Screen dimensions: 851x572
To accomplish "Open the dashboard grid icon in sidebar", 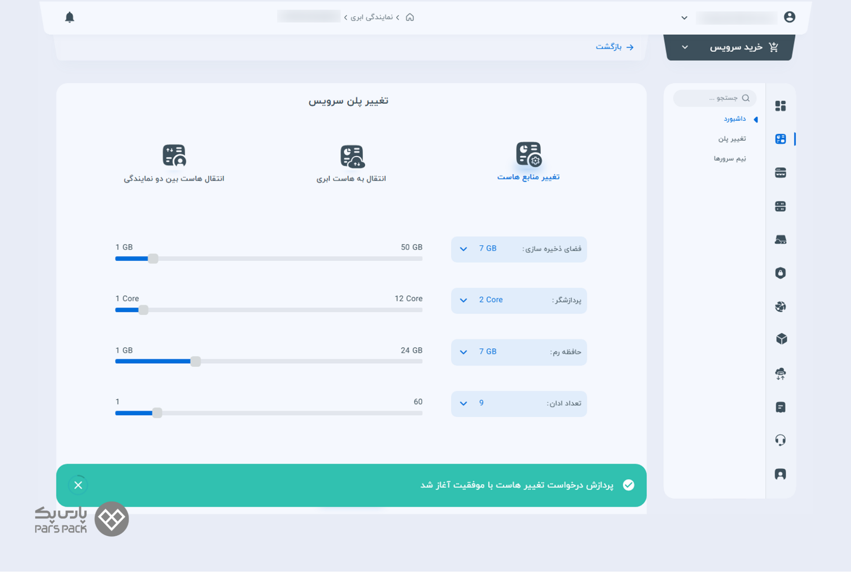I will [780, 106].
